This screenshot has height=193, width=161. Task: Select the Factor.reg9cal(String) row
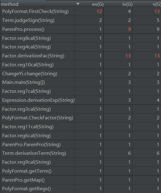coord(81,162)
